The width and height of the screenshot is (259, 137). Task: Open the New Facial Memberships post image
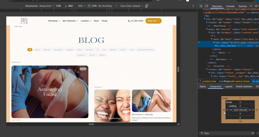112,106
